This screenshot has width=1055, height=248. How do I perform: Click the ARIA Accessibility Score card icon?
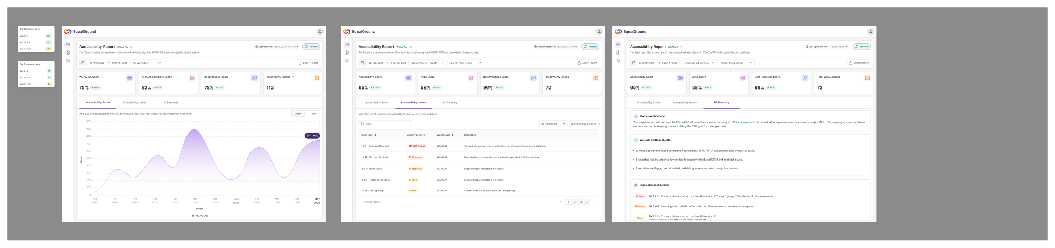tap(192, 78)
